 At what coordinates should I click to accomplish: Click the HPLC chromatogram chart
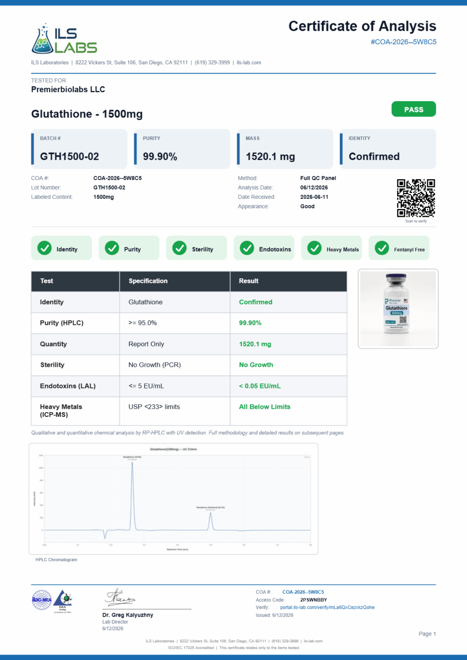174,499
